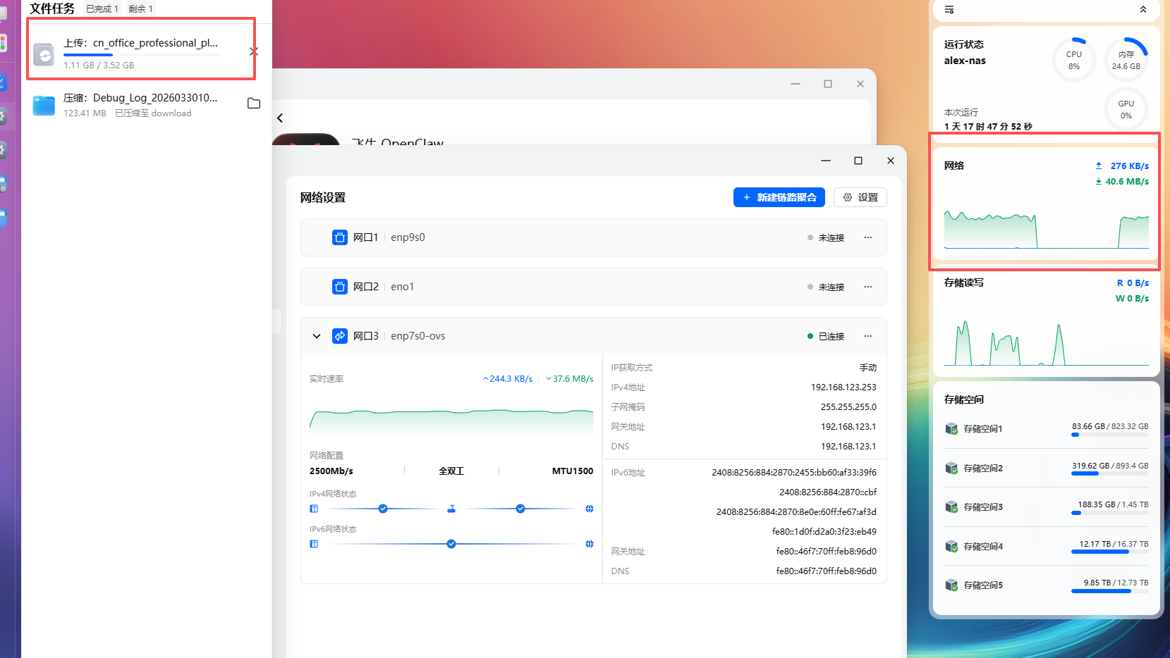Click the 网口3 connected port icon

click(340, 336)
